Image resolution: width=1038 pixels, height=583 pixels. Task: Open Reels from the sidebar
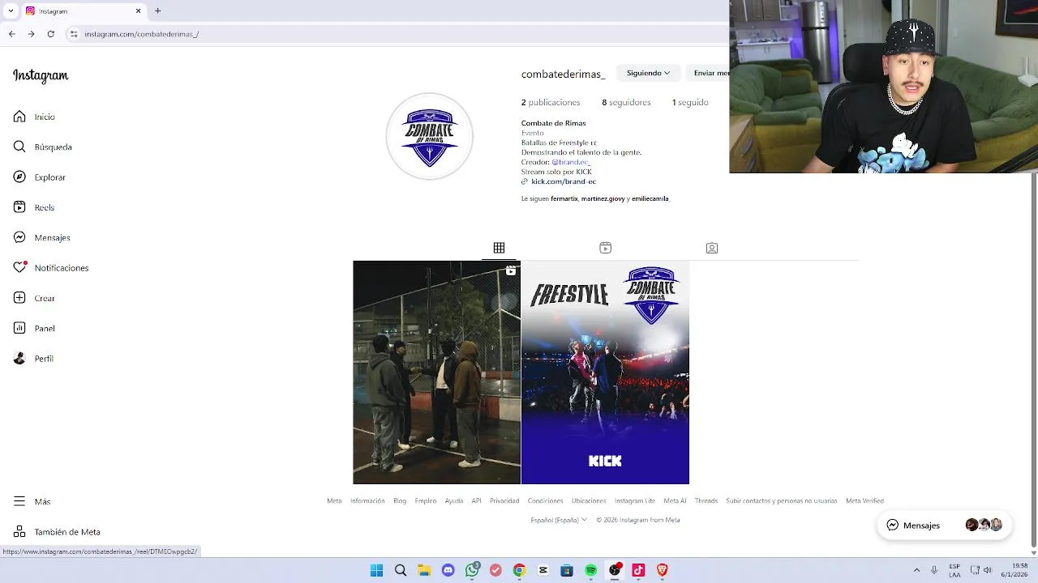(x=34, y=207)
